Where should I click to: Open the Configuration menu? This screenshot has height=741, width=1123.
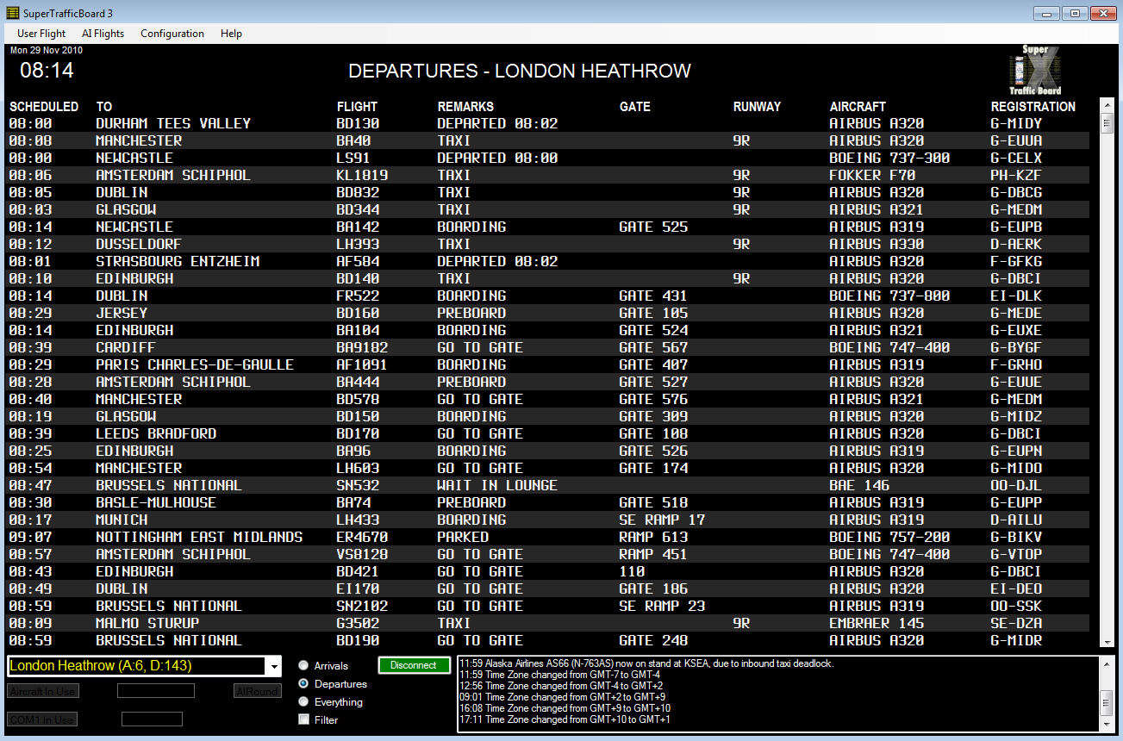click(172, 34)
